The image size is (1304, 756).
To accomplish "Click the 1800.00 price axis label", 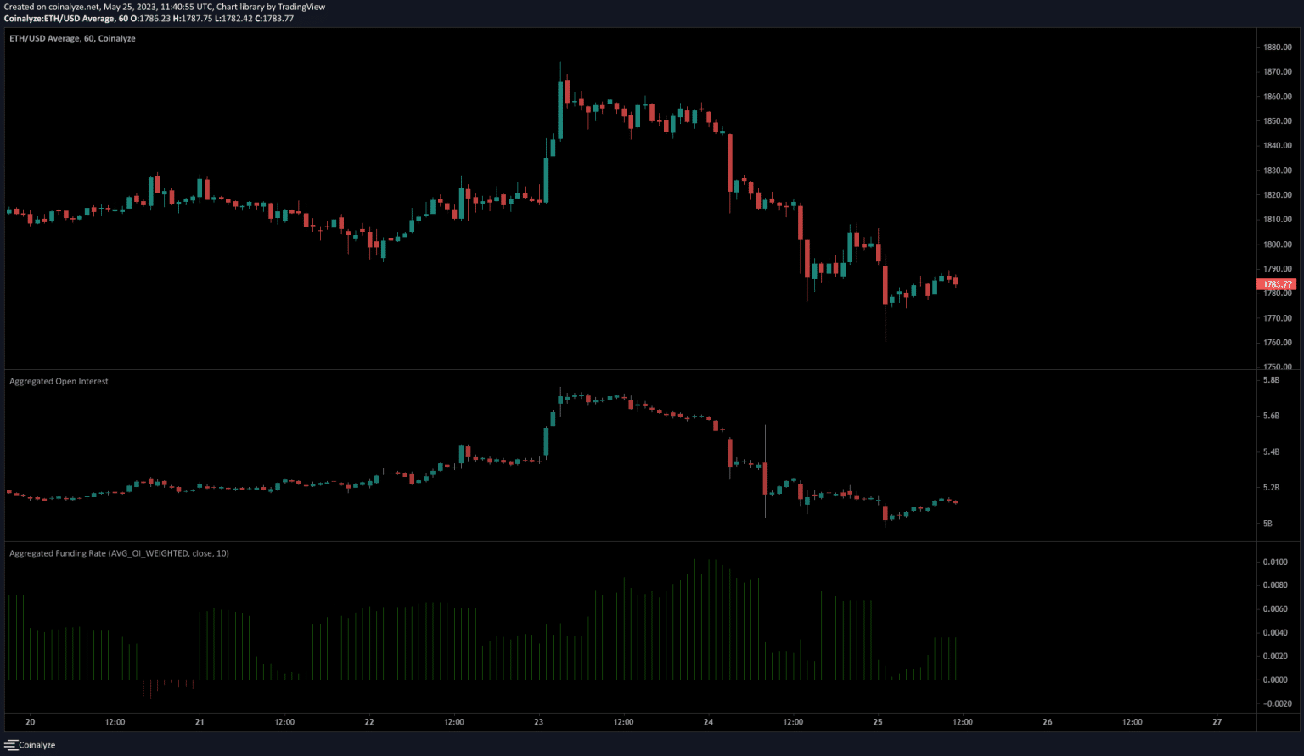I will point(1277,244).
